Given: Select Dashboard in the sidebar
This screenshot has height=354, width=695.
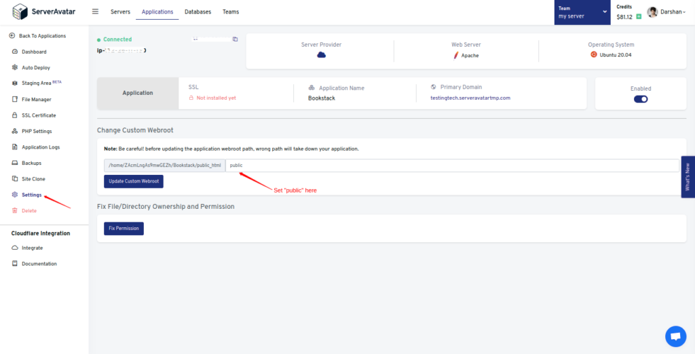Looking at the screenshot, I should pyautogui.click(x=34, y=52).
